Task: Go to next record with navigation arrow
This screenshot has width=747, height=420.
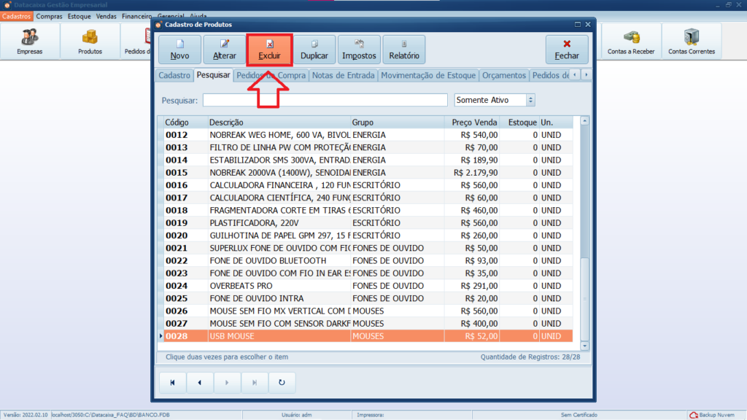Action: (227, 381)
